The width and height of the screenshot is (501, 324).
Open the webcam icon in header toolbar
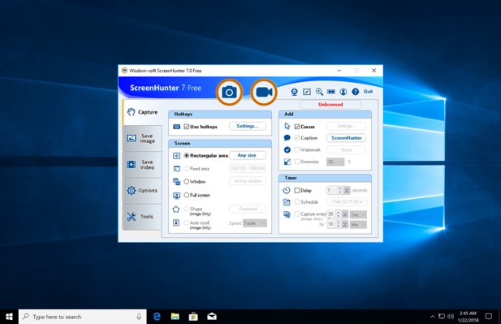tap(294, 92)
